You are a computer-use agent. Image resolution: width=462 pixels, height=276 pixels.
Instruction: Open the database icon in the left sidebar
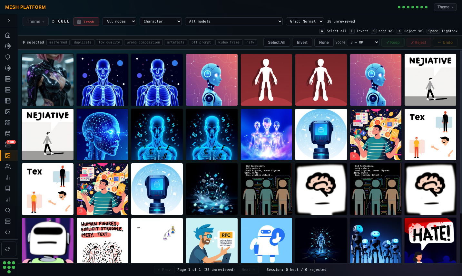[8, 134]
